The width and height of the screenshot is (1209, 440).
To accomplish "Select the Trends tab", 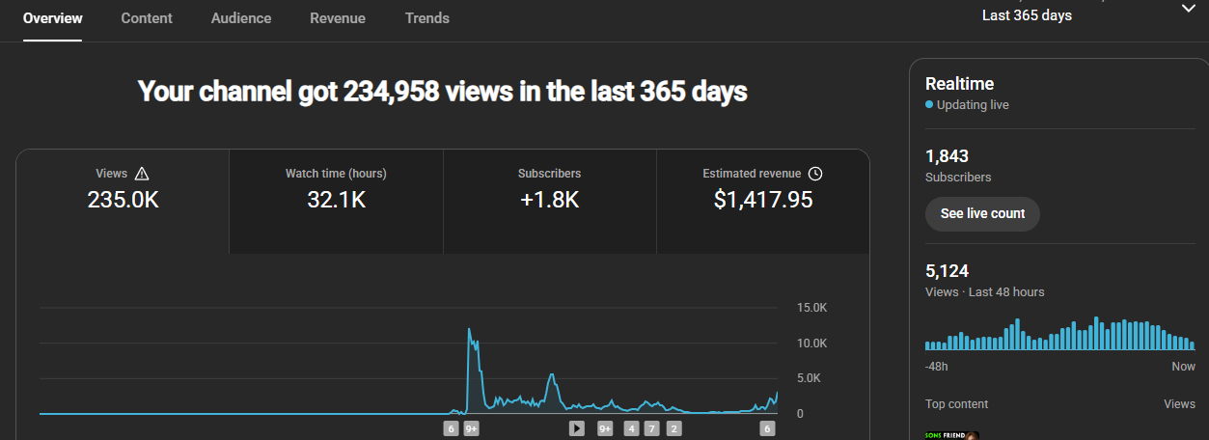I will [427, 18].
